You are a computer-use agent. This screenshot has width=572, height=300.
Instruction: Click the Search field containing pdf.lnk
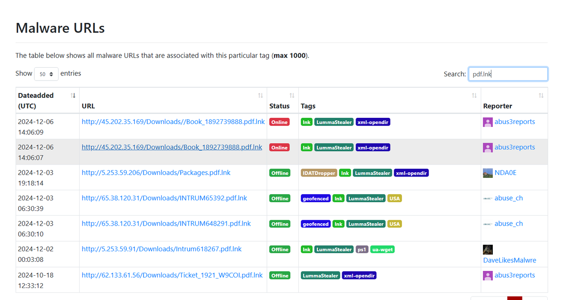click(508, 74)
